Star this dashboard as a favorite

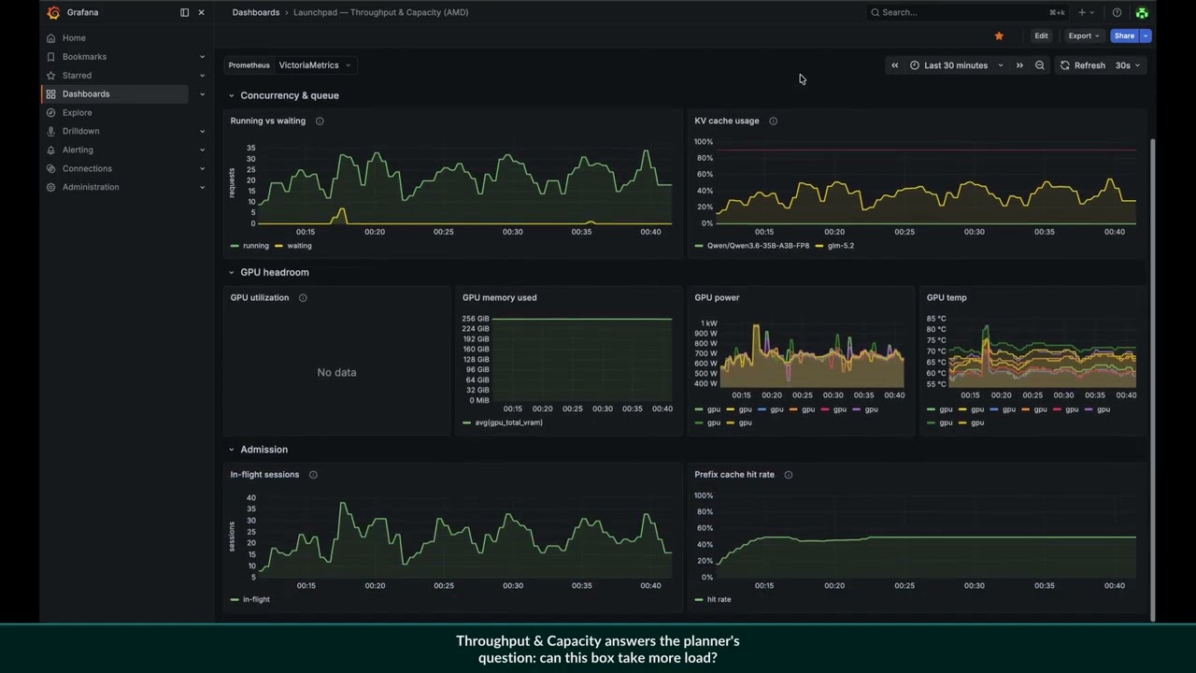999,36
